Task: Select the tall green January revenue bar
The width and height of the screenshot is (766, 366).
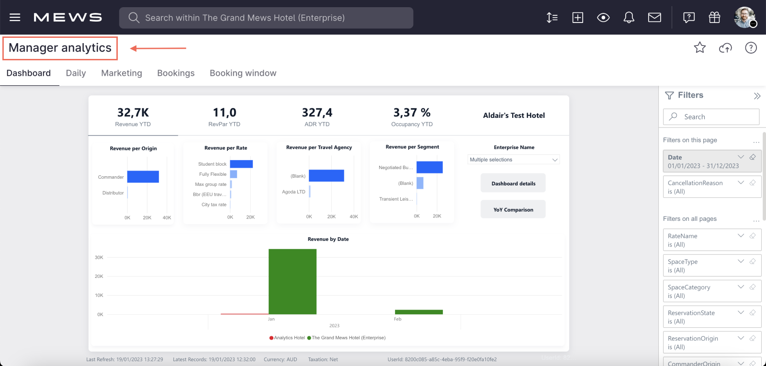Action: click(293, 282)
